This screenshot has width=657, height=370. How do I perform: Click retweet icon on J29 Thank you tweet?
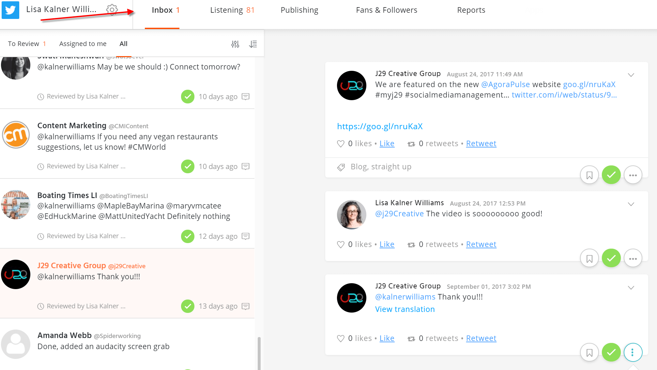pos(411,339)
